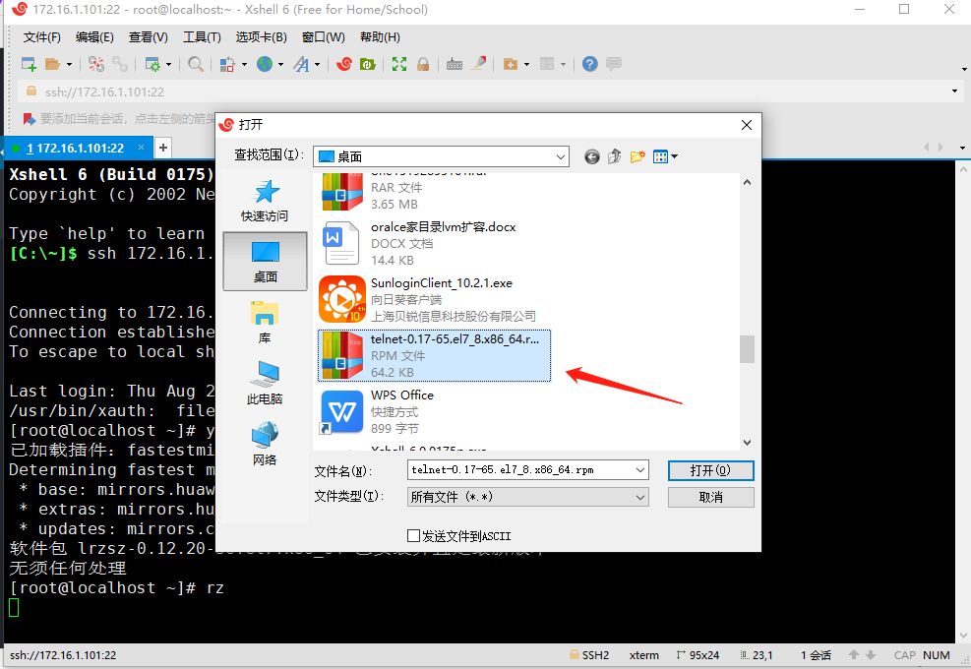Expand the Font icon dropdown arrow
The height and width of the screenshot is (669, 971).
(x=317, y=64)
